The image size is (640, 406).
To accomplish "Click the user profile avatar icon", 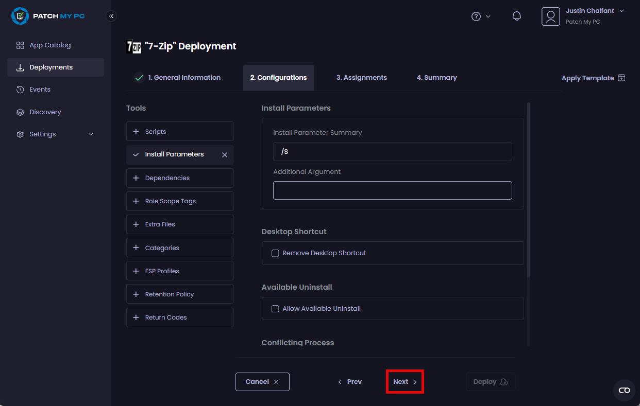I will [550, 16].
